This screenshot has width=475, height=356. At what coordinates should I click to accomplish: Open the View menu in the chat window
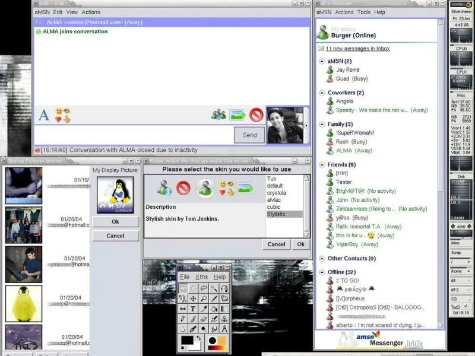(x=72, y=12)
